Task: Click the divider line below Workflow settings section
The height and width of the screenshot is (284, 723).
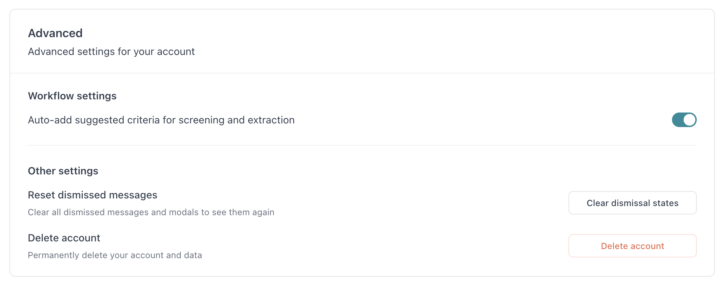Action: click(x=362, y=145)
